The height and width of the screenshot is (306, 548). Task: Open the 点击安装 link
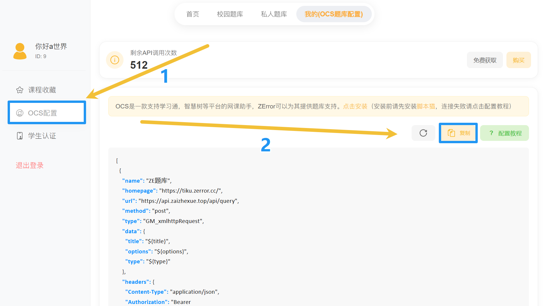pyautogui.click(x=355, y=106)
